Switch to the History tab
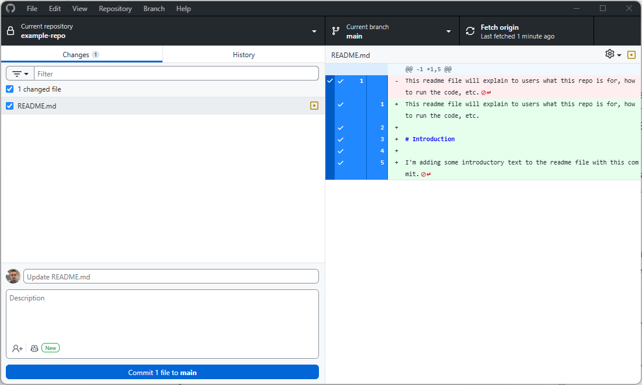The image size is (642, 385). [x=244, y=55]
